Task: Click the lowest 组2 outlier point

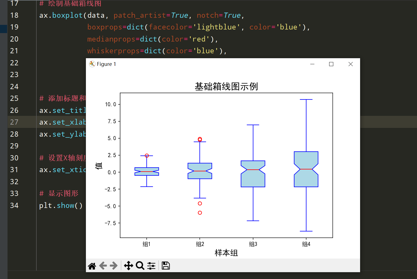Action: tap(200, 213)
